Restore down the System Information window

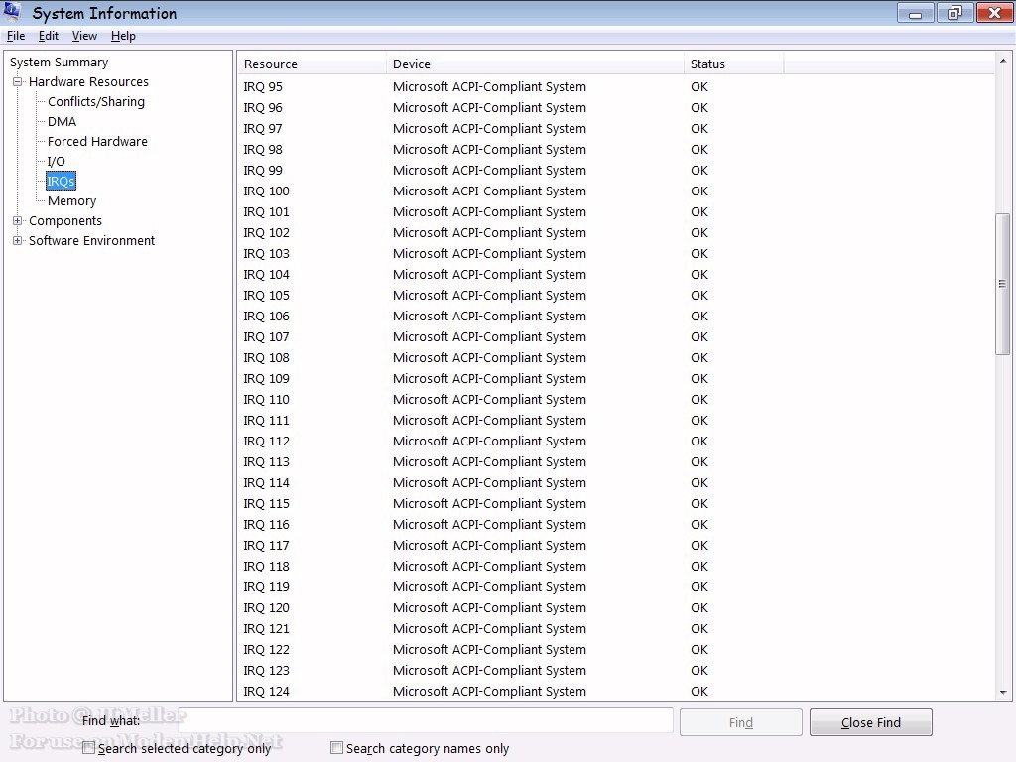click(955, 13)
